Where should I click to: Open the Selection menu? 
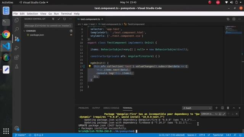(32, 14)
